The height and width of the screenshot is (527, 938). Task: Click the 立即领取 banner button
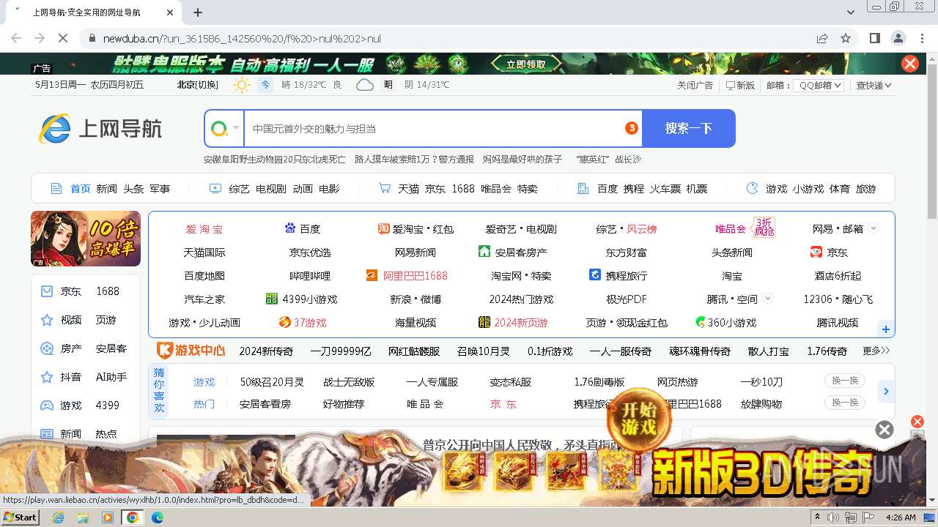pyautogui.click(x=526, y=64)
